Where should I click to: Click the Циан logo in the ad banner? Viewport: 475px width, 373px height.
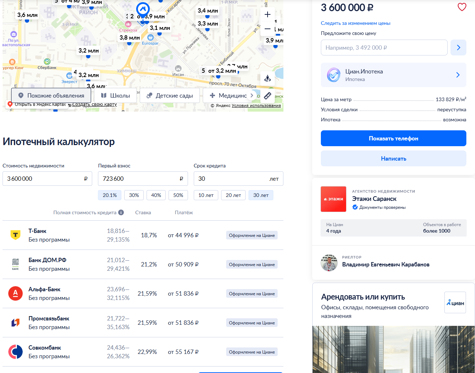(x=455, y=302)
